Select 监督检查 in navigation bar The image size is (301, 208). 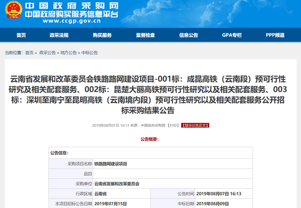coord(146,35)
